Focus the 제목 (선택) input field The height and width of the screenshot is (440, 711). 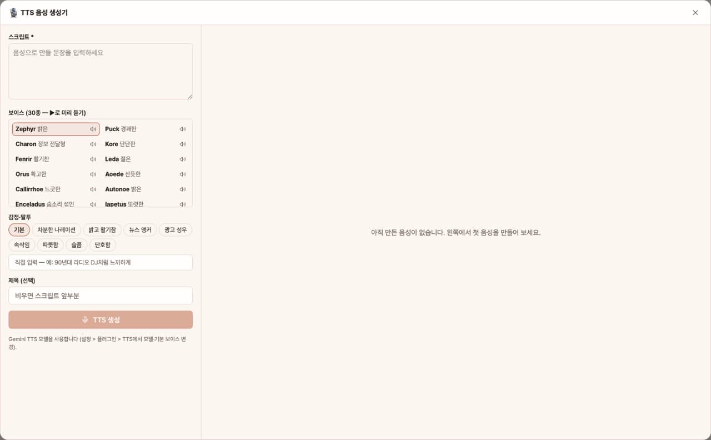tap(101, 296)
